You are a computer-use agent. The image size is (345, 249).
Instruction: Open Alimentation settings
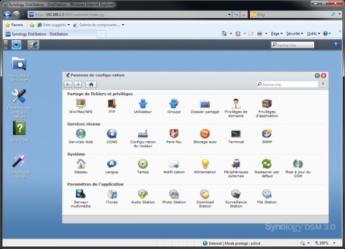click(x=205, y=167)
